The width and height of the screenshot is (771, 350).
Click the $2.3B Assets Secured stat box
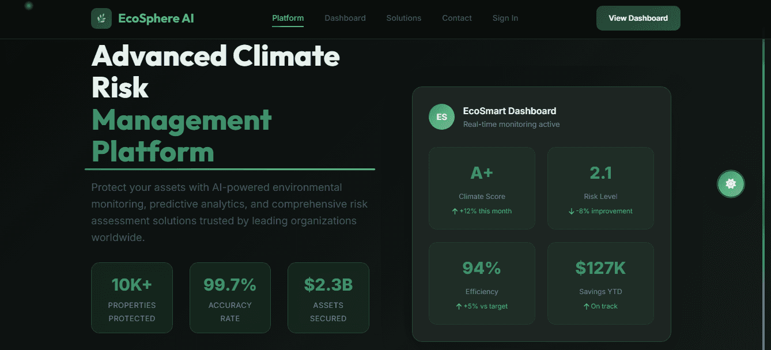(328, 298)
